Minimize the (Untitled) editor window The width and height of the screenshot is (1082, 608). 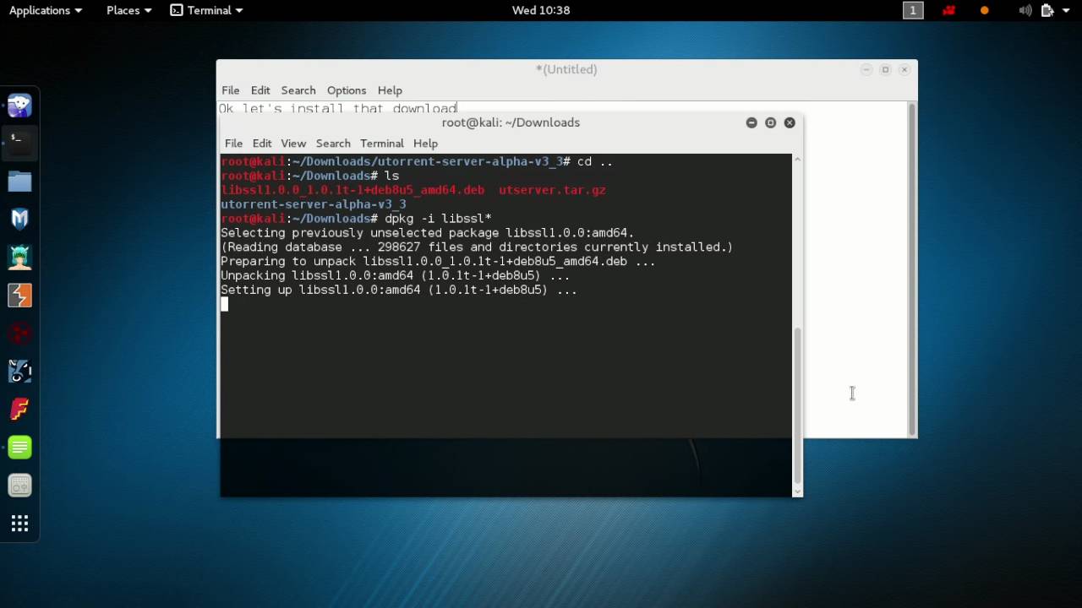pyautogui.click(x=866, y=69)
